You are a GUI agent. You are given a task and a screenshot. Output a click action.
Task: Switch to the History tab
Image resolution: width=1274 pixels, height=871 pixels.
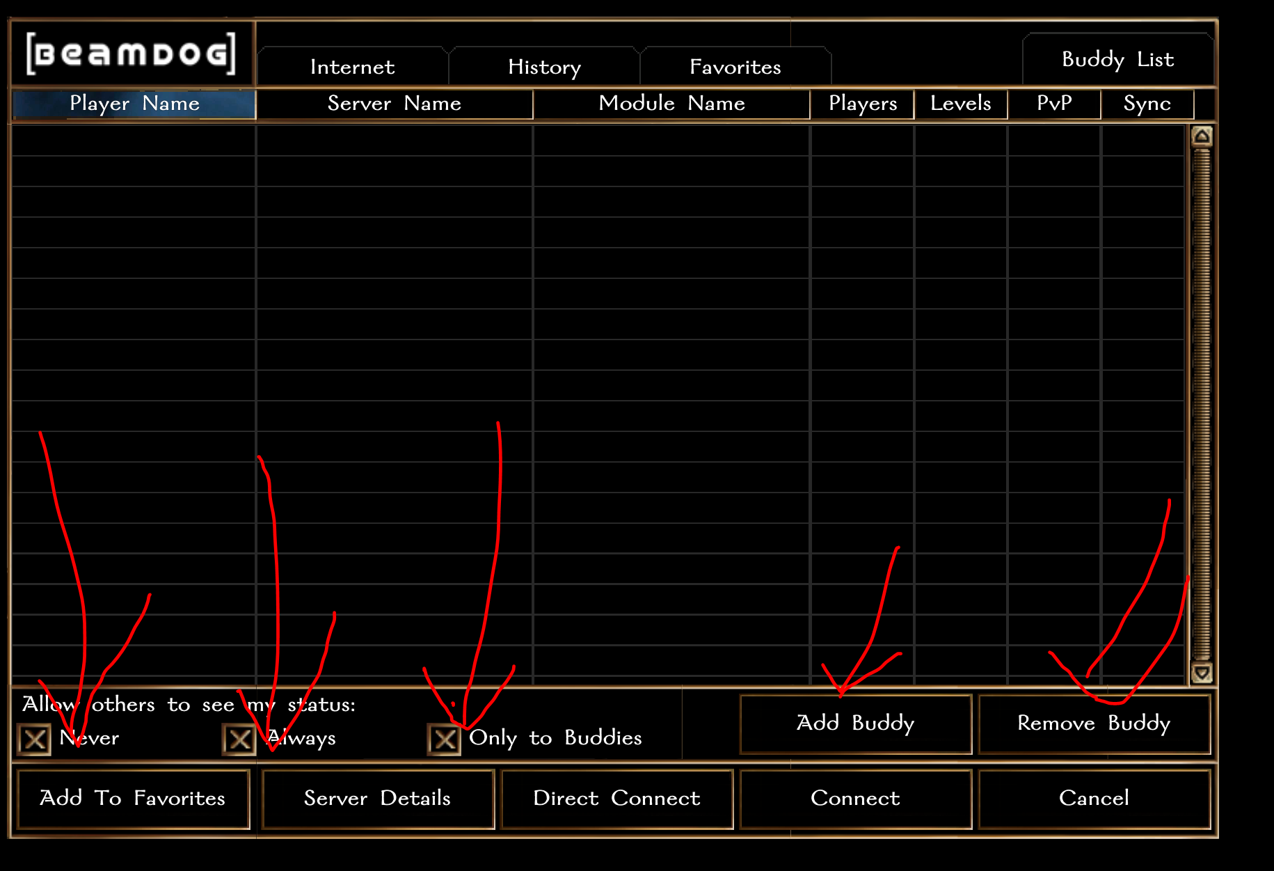544,67
